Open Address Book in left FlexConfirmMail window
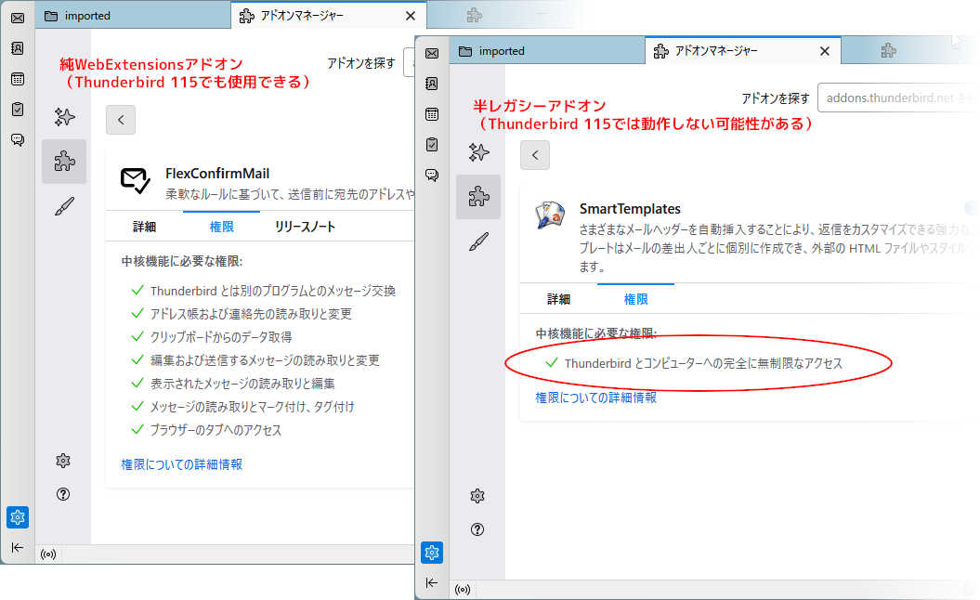Screen dimensions: 980x600 pyautogui.click(x=18, y=48)
